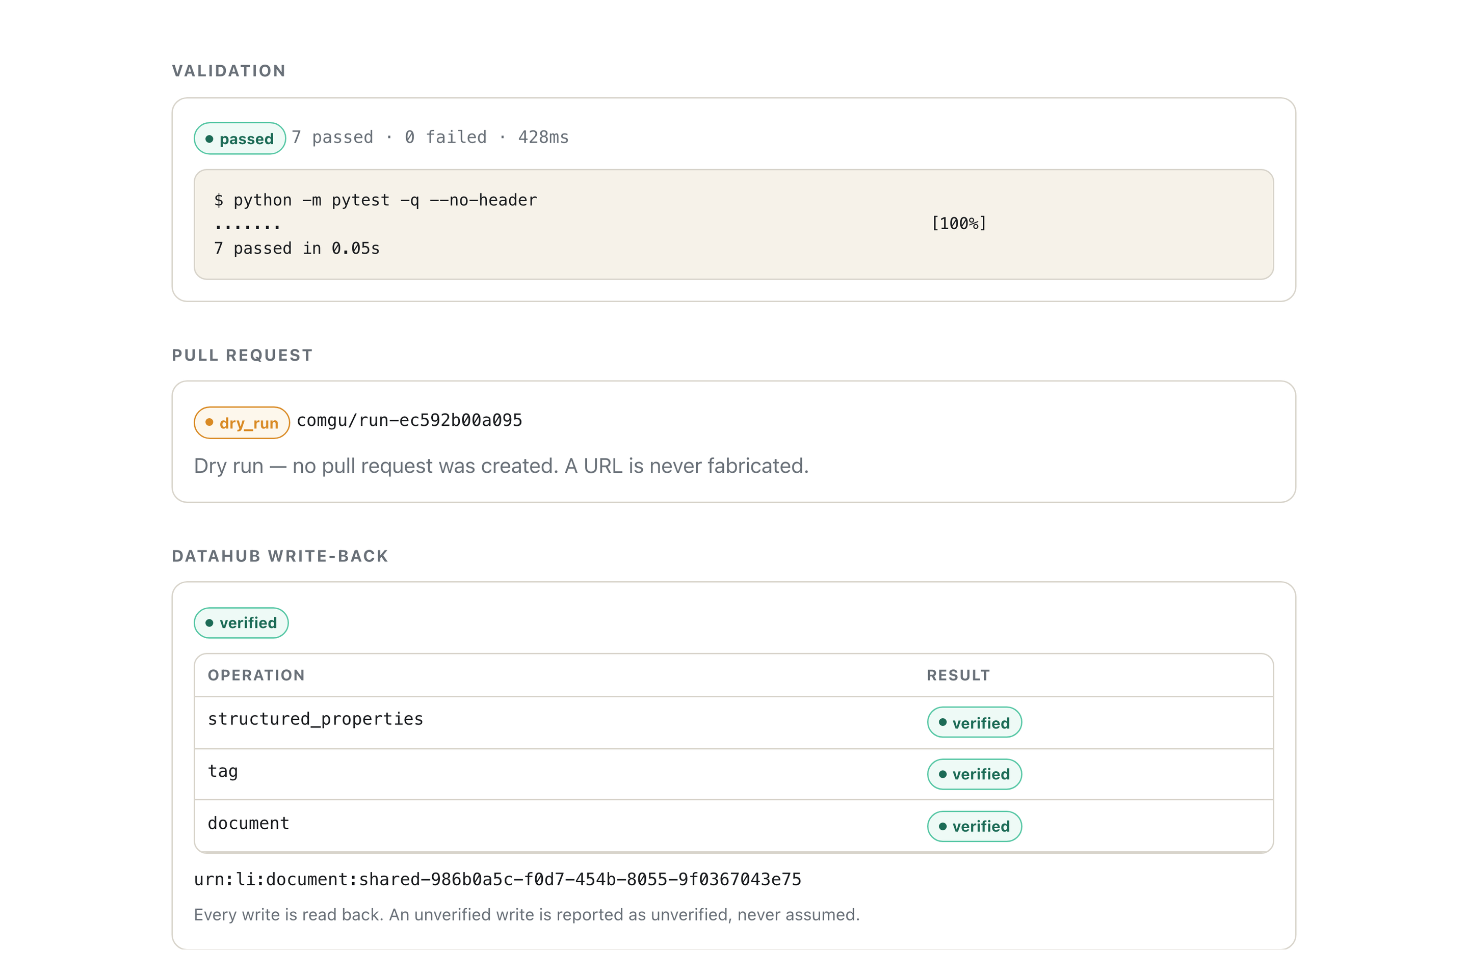
Task: Click the RESULT column header
Action: [x=958, y=675]
